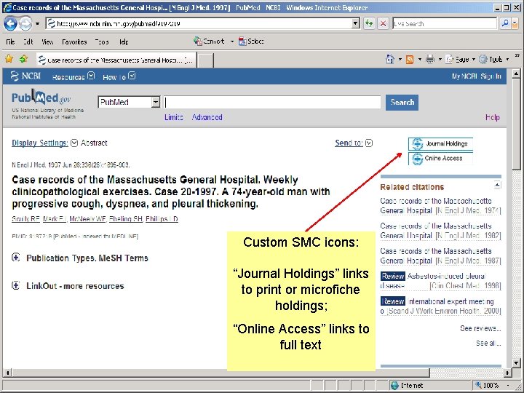Click the PubMed.gov logo

click(x=41, y=98)
